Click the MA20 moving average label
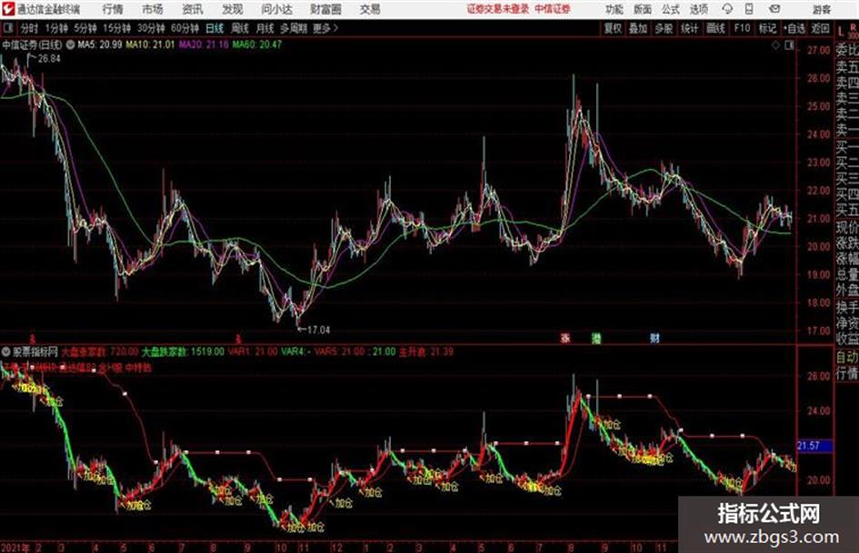Viewport: 859px width, 553px height. [x=204, y=44]
